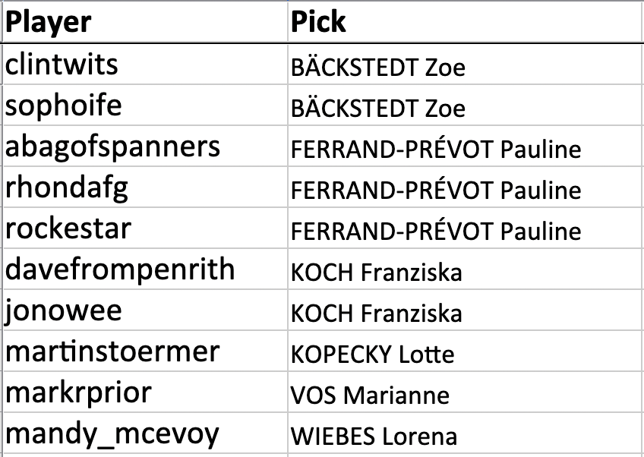Select the KOPECKY Lotte pick cell

pyautogui.click(x=465, y=353)
